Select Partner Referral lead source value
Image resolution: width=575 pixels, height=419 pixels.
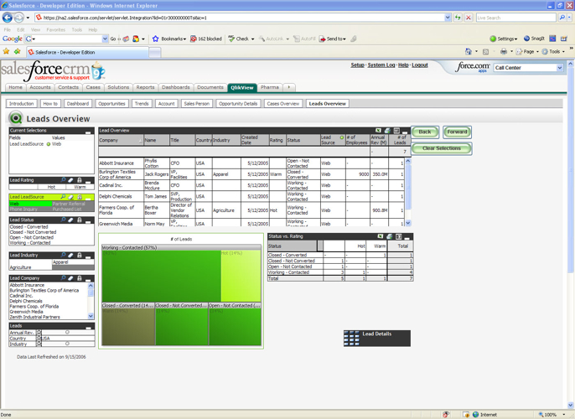click(x=70, y=204)
